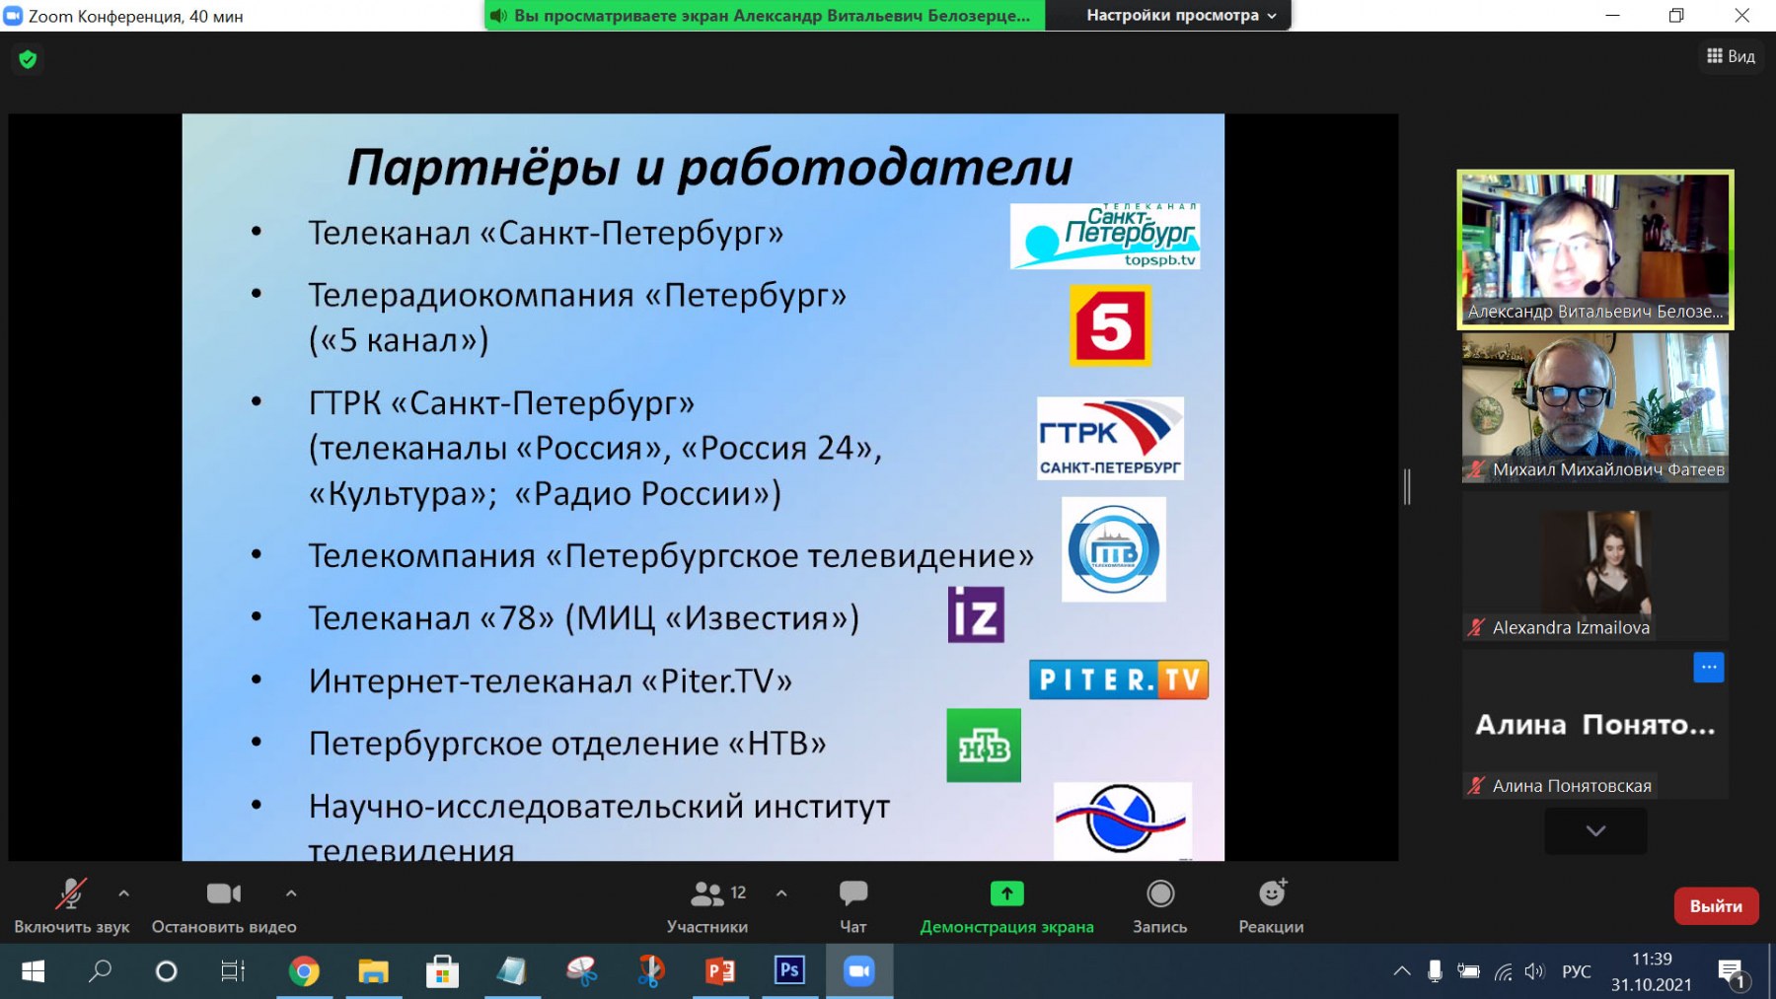
Task: Open File Explorer from taskbar
Action: [373, 971]
